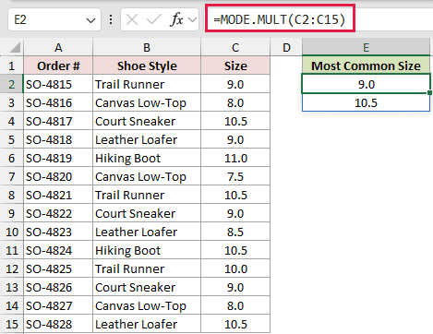Click cell SO-4820
Screen dimensions: 433x334
coord(58,176)
